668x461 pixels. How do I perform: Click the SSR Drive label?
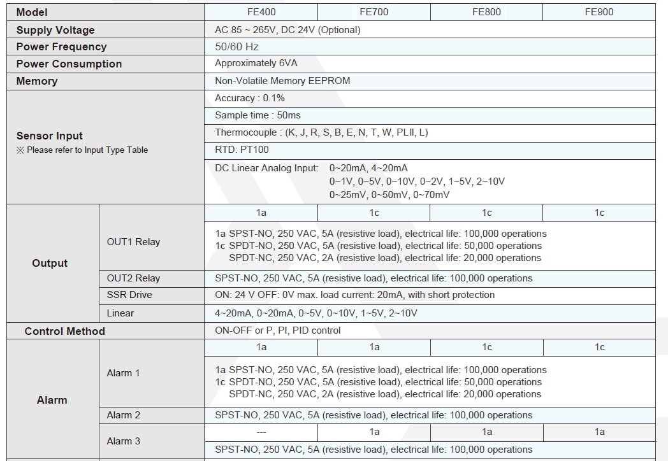point(129,295)
